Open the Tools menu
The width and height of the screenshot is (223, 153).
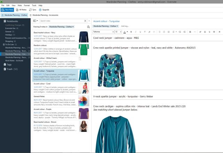[x=34, y=6]
